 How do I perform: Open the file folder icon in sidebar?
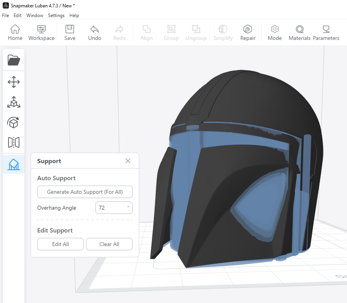[x=14, y=60]
